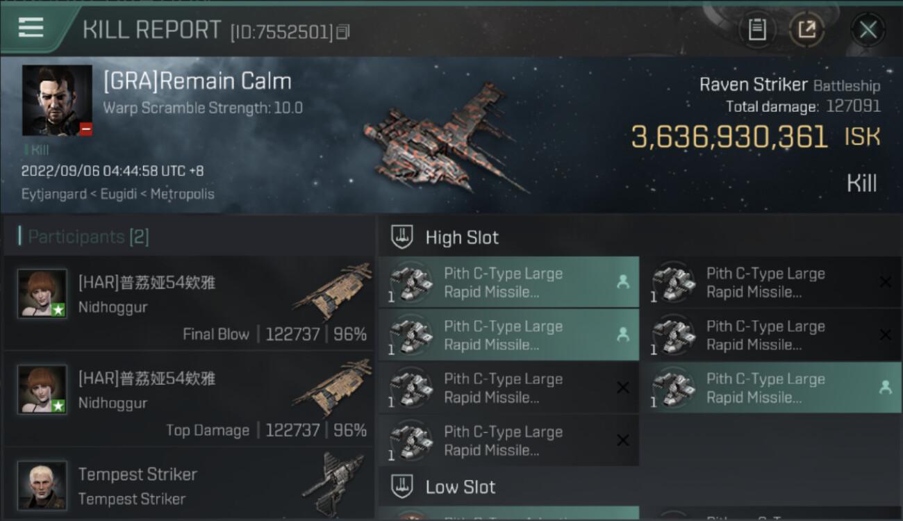Select first right-column Pith C-Type launcher

pos(771,283)
